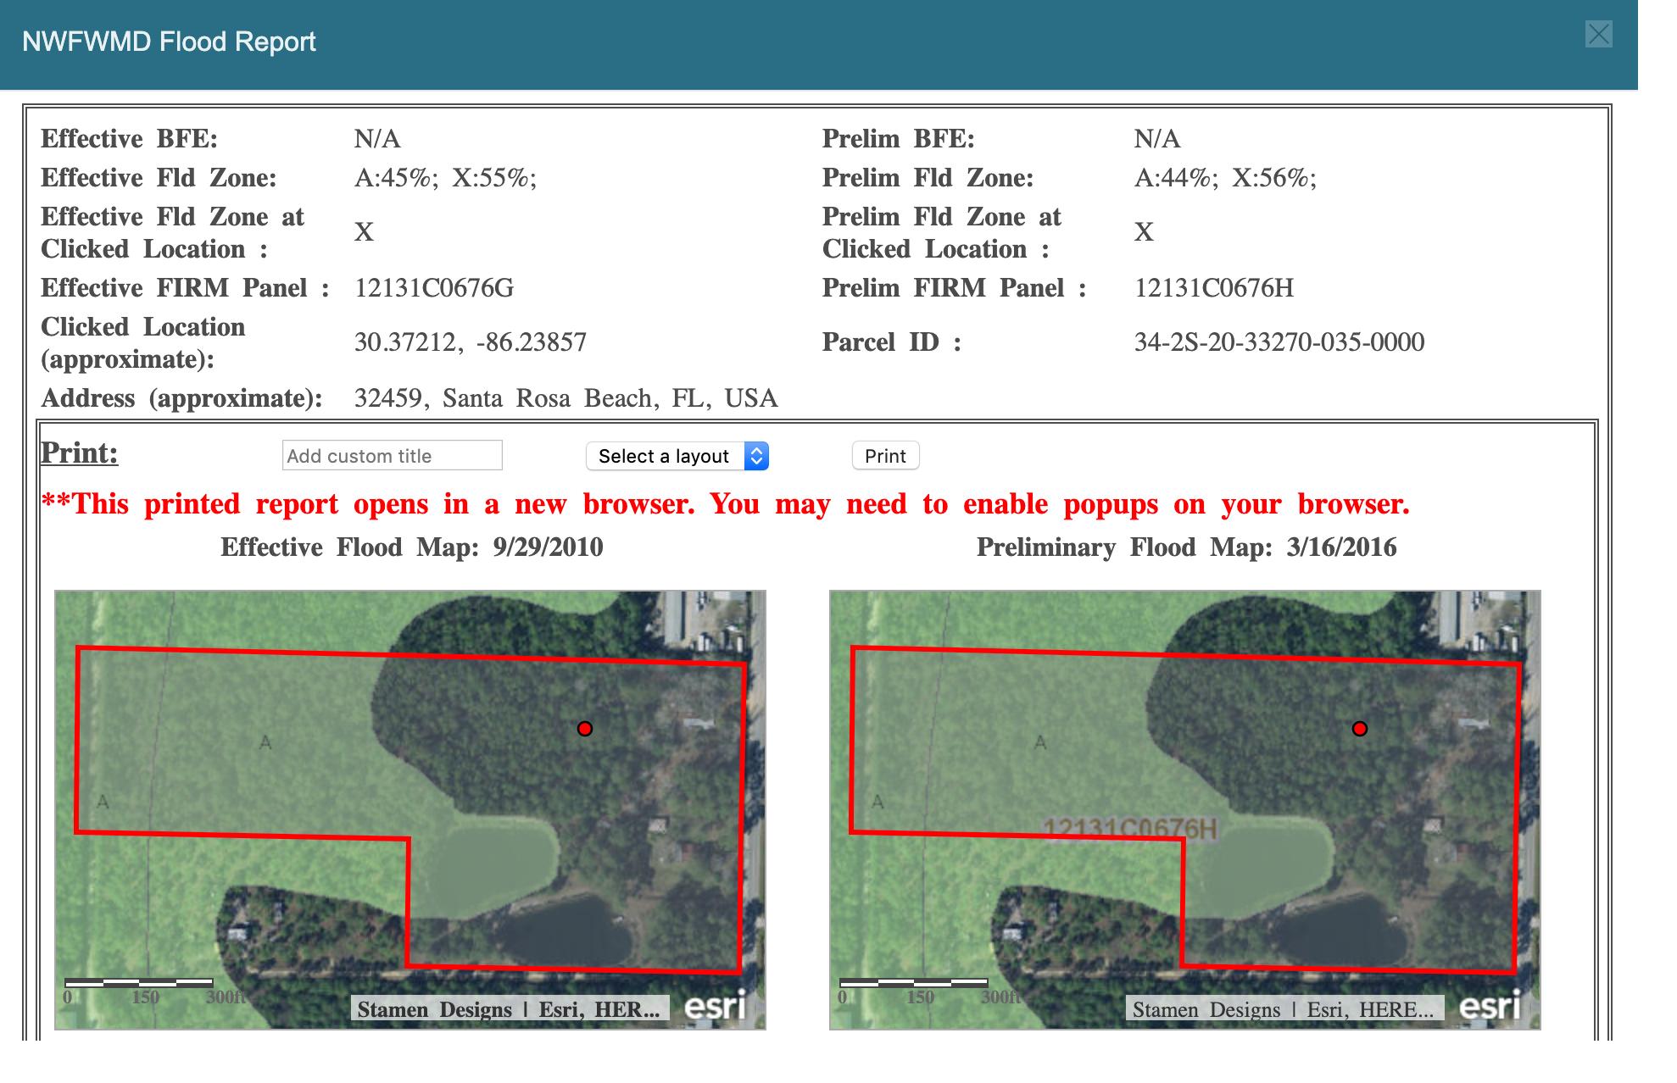Viewport: 1677px width, 1083px height.
Task: Click esri logo on Effective Flood Map
Action: point(715,1006)
